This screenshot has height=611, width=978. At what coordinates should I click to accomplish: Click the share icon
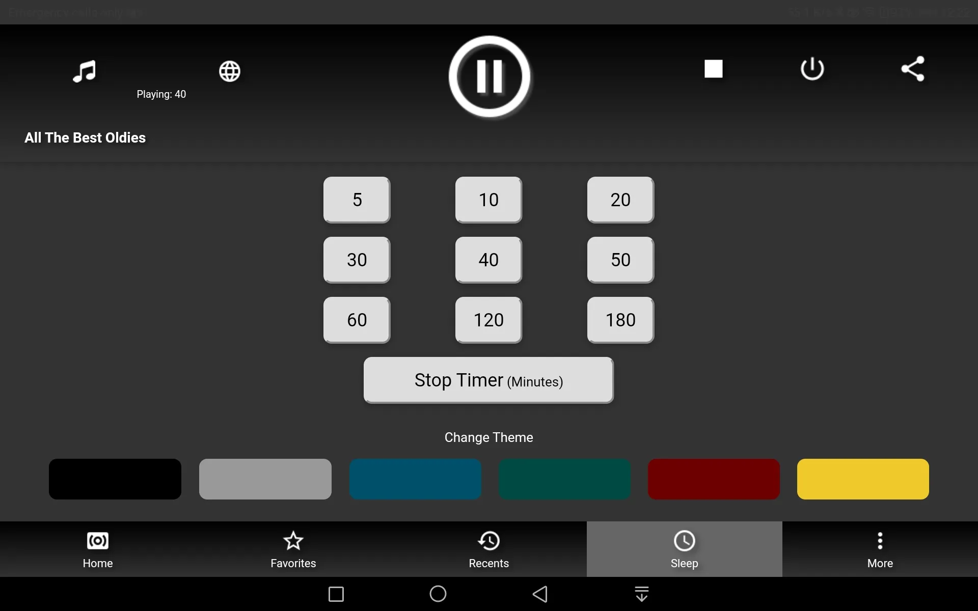coord(912,68)
